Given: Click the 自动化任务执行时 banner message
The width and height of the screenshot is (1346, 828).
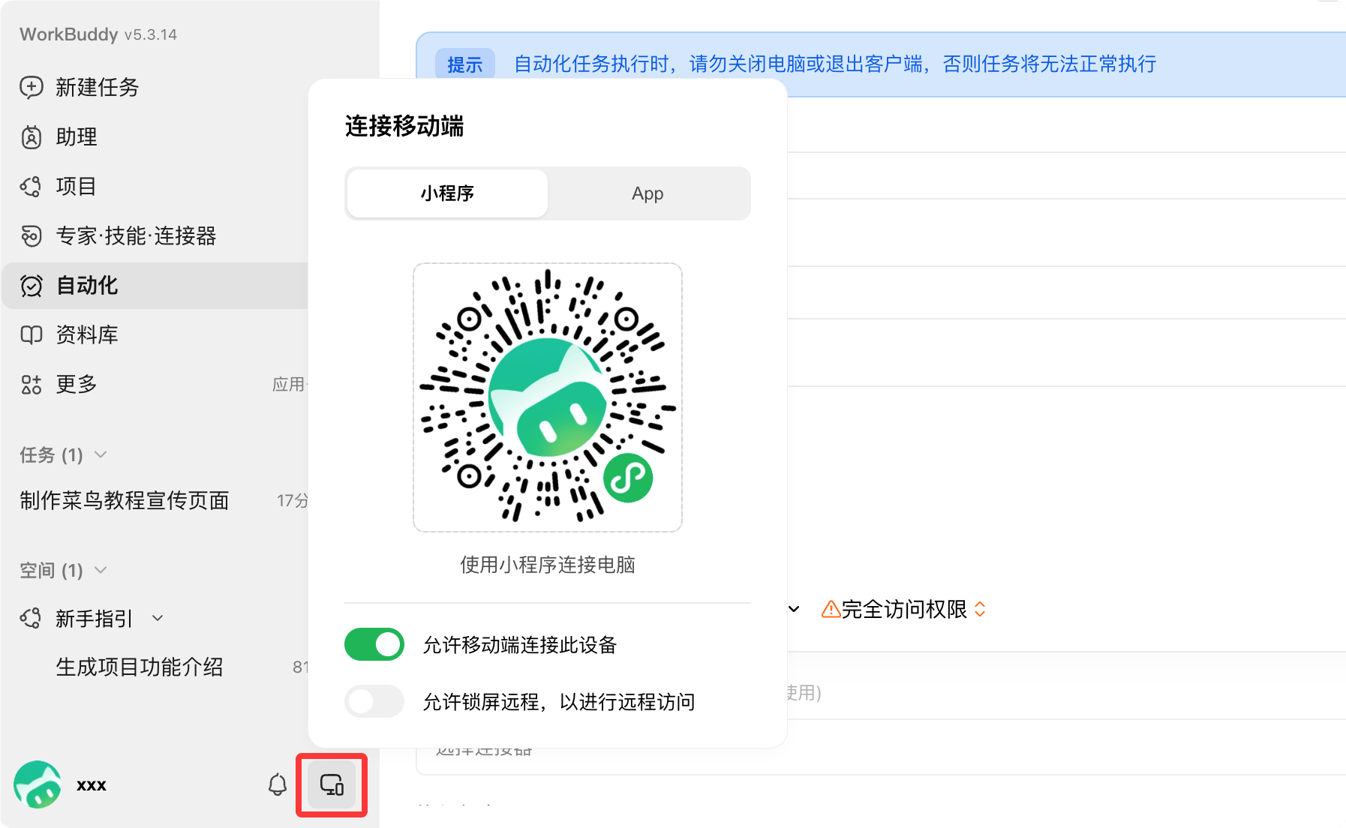Looking at the screenshot, I should (x=835, y=64).
